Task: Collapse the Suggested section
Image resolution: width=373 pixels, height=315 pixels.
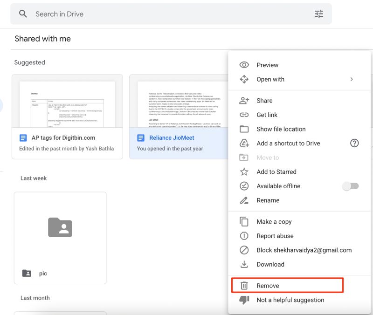Action: (29, 62)
